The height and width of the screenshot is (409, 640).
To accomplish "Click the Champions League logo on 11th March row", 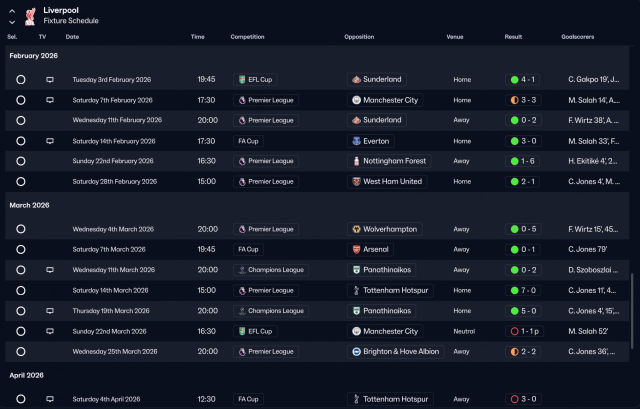I will point(242,270).
